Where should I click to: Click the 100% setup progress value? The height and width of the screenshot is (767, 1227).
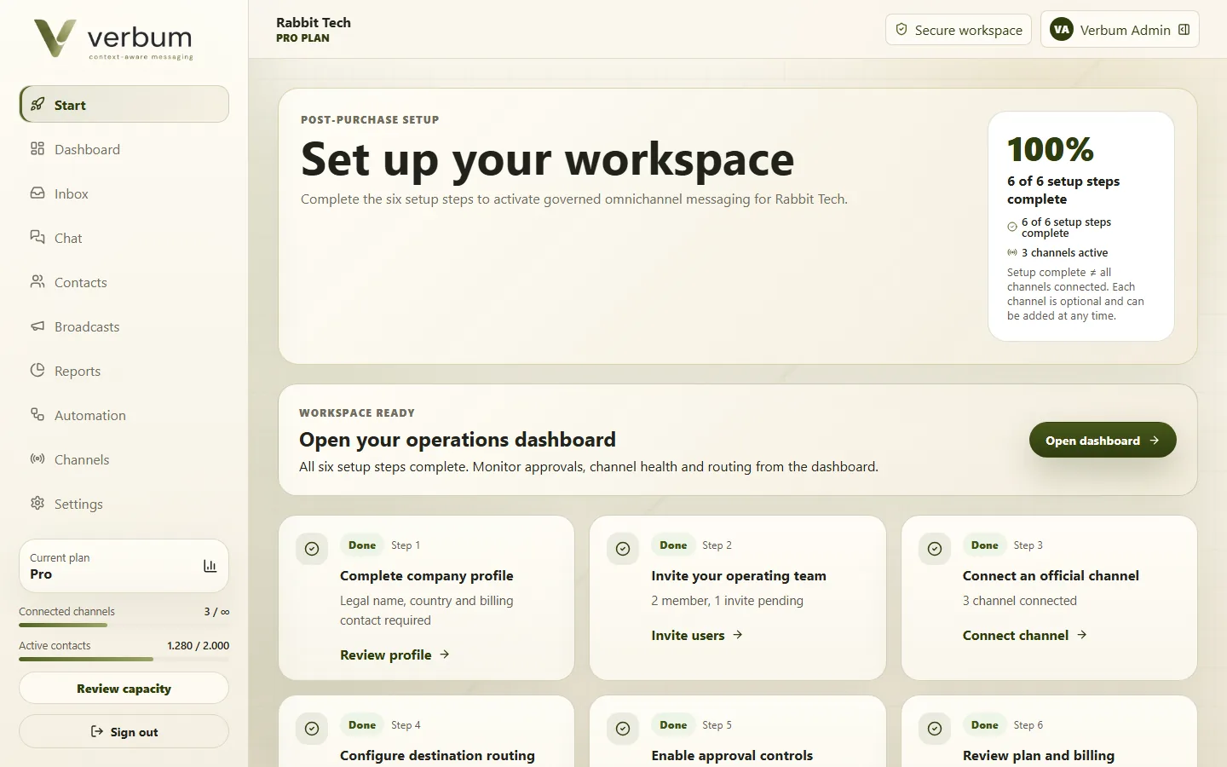pos(1051,150)
